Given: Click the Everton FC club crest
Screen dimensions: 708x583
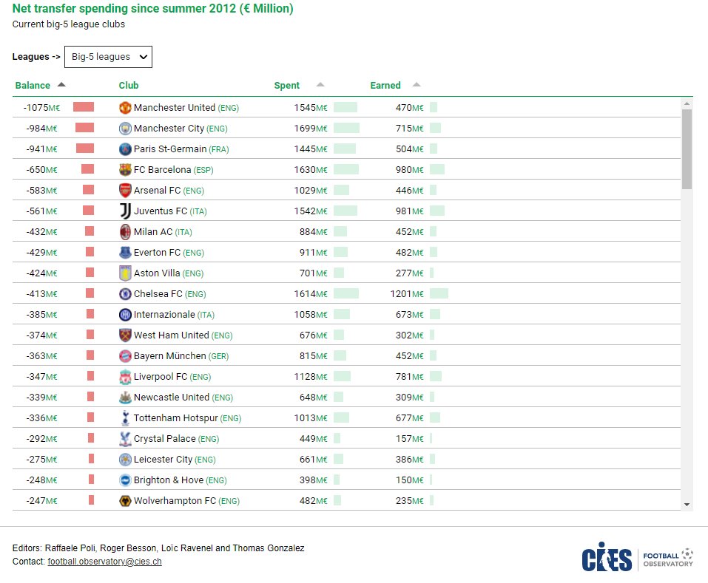Looking at the screenshot, I should click(125, 253).
